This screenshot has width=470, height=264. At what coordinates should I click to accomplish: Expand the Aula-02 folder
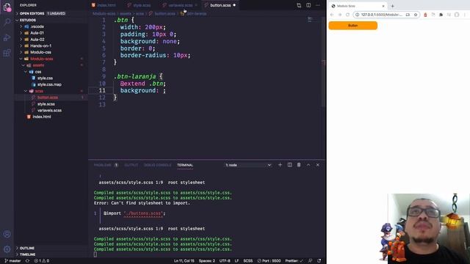point(37,40)
